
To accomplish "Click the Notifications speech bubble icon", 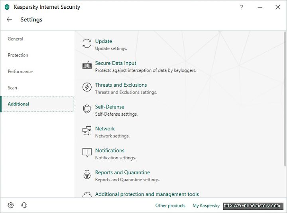I will (87, 153).
